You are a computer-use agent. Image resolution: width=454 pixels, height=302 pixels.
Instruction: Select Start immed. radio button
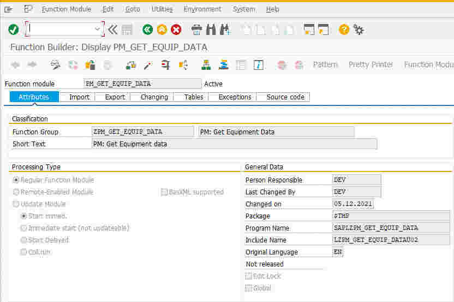[x=24, y=216]
